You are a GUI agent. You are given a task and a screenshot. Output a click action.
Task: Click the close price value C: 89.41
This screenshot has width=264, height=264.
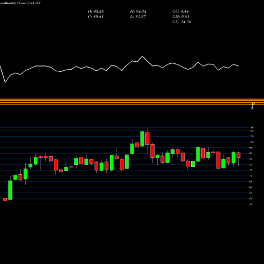click(x=96, y=17)
